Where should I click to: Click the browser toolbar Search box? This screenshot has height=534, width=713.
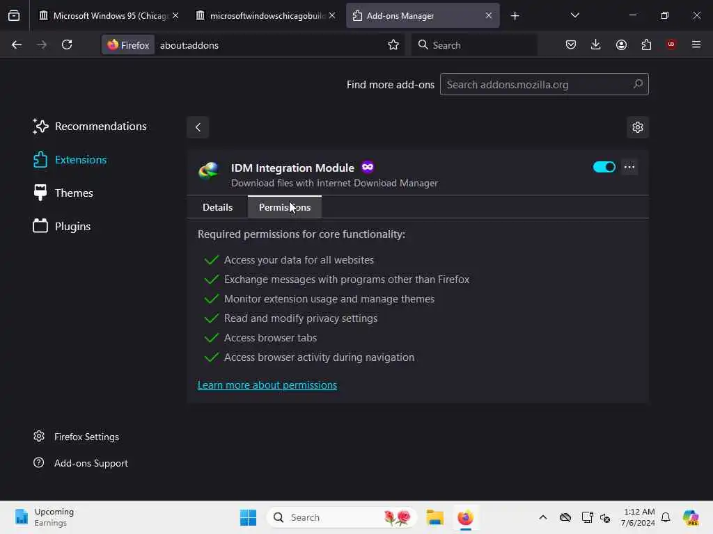(x=474, y=45)
